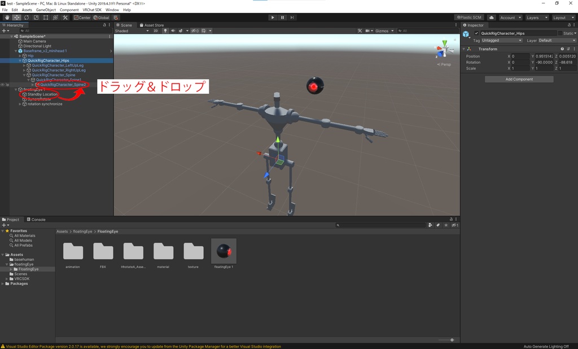This screenshot has height=349, width=578.
Task: Open the Shaded draw mode dropdown
Action: [125, 30]
